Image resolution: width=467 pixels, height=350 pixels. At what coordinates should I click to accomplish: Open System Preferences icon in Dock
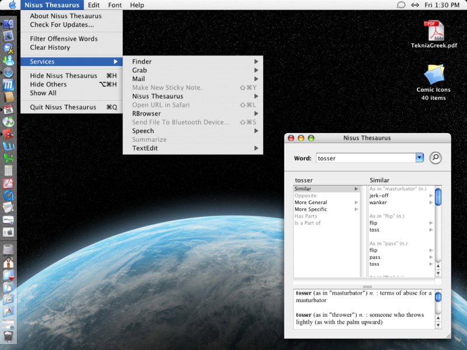pyautogui.click(x=8, y=232)
